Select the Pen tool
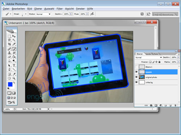The image size is (181, 135). pos(9,69)
